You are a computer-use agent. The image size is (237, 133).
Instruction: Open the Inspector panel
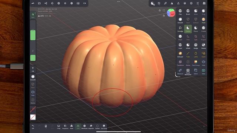tap(91, 127)
